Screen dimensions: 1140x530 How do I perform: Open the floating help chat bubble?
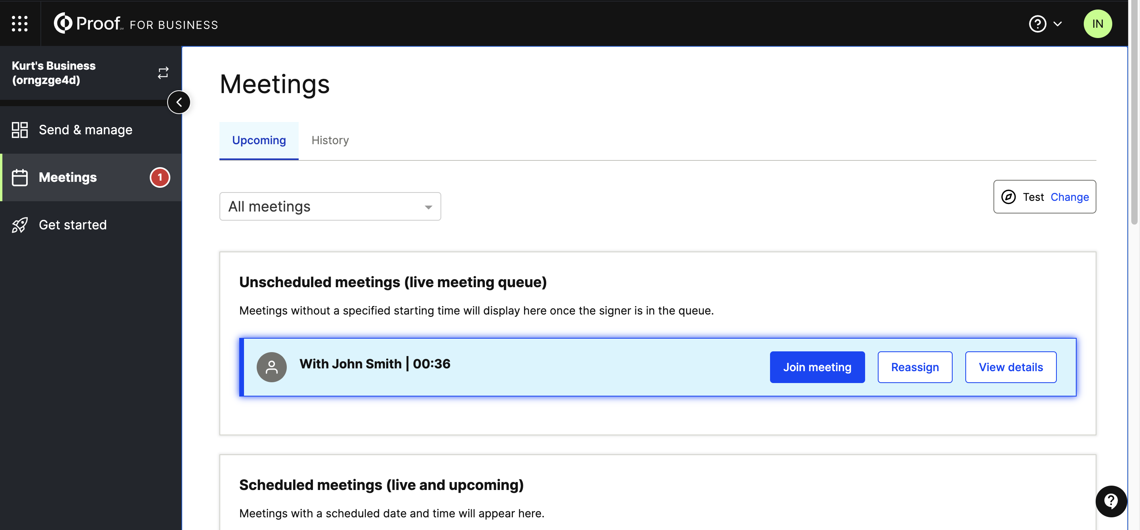[1111, 501]
